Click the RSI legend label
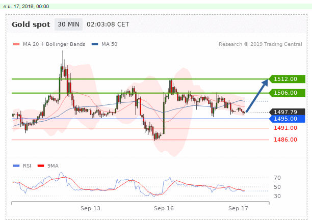The height and width of the screenshot is (222, 312). coord(27,166)
